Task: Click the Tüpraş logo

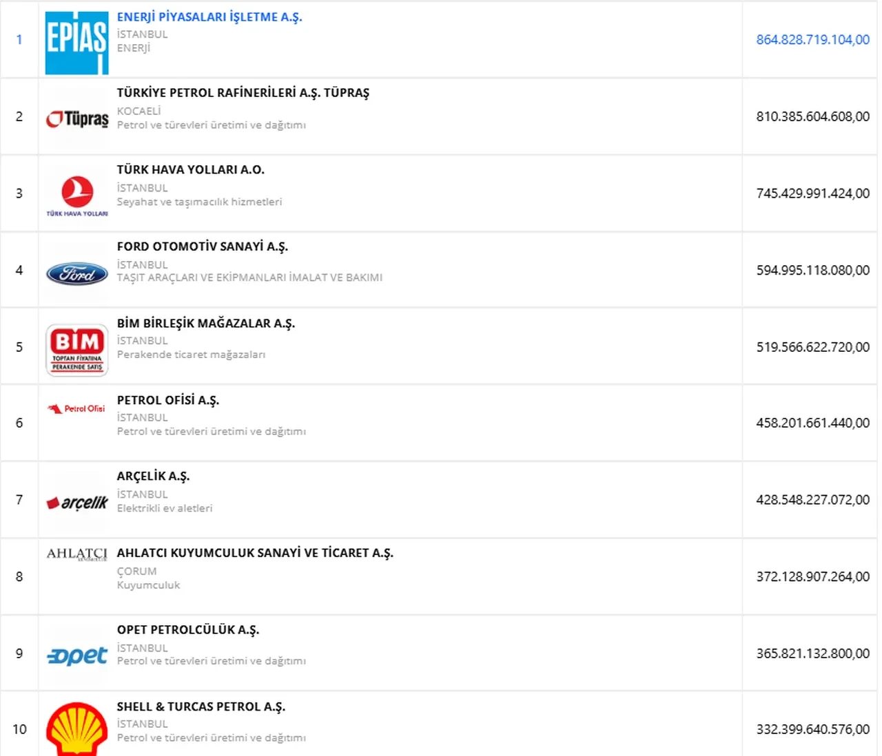Action: pos(76,118)
